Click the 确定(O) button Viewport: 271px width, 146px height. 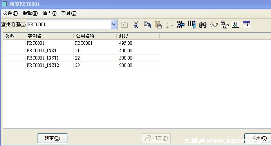pos(52,138)
